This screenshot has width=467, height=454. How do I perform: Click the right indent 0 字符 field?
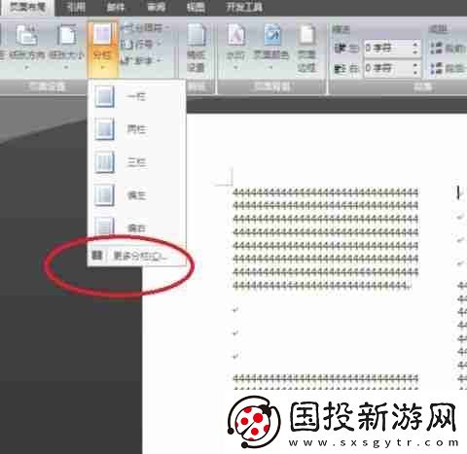pyautogui.click(x=388, y=69)
